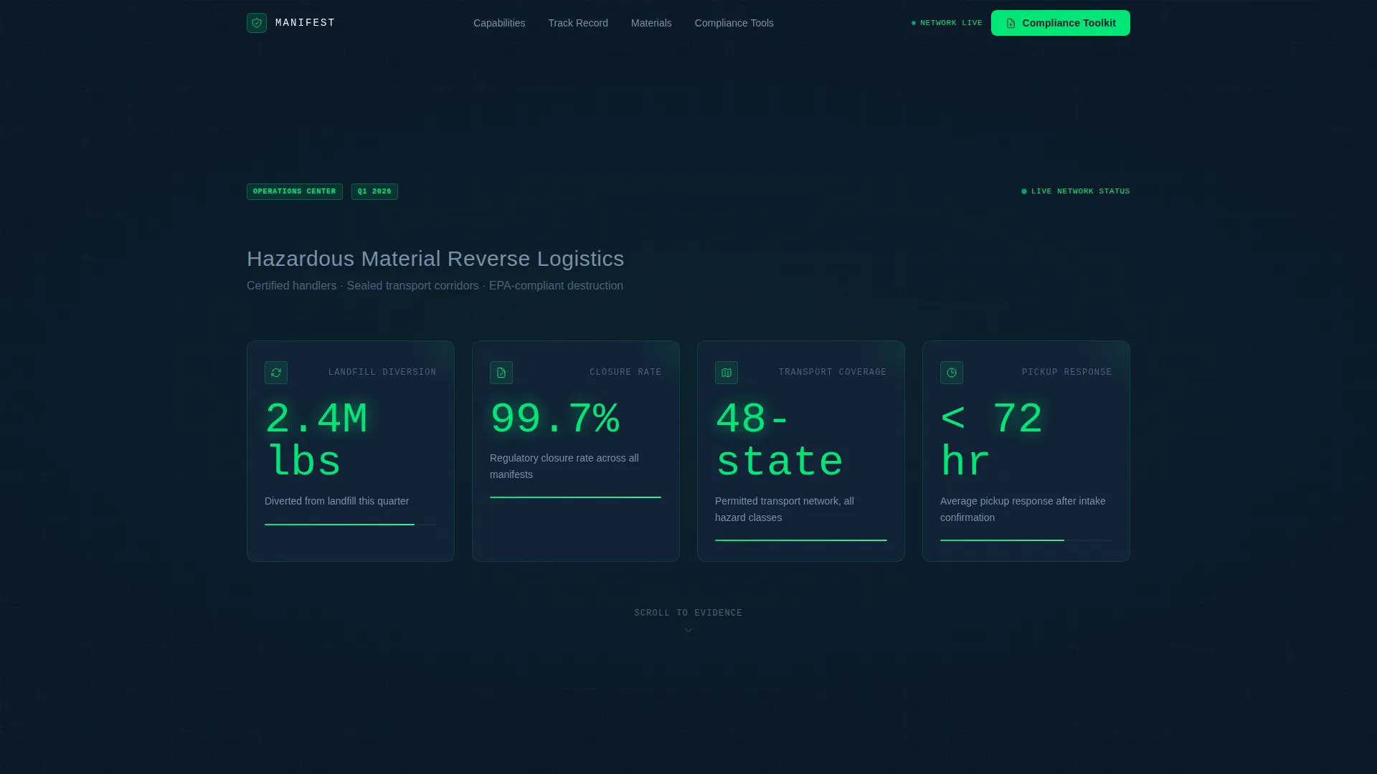Click 'Diverted from landfill this quarter' text

(336, 501)
